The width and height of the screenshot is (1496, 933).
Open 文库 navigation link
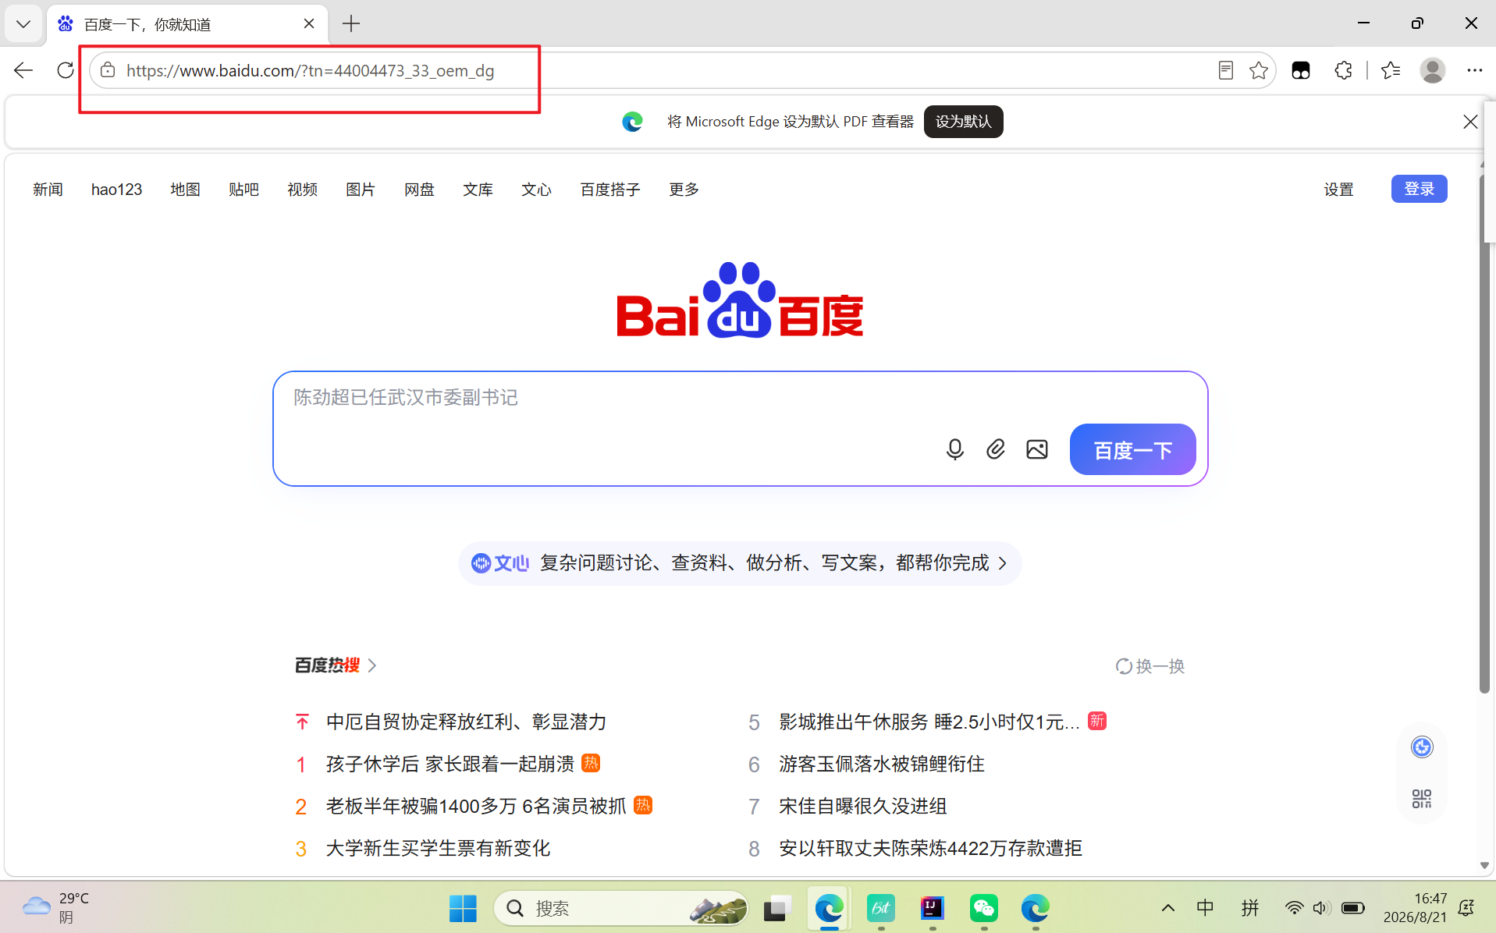click(478, 190)
